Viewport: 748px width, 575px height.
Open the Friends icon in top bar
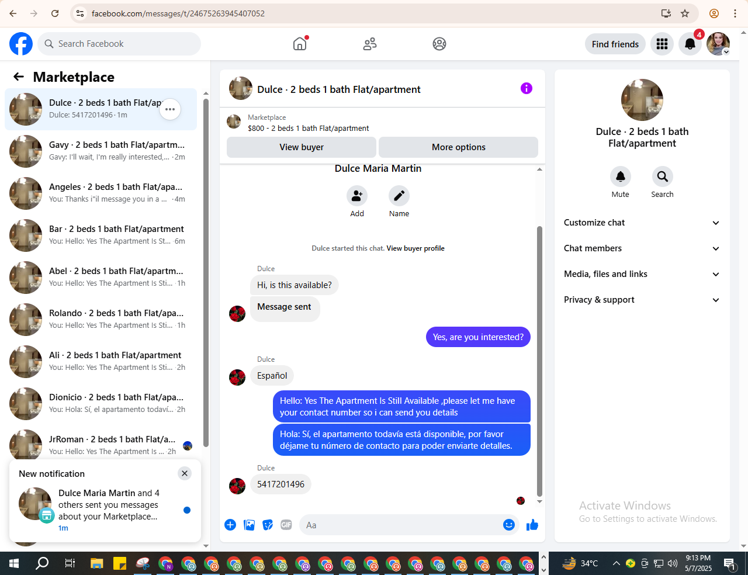tap(370, 44)
